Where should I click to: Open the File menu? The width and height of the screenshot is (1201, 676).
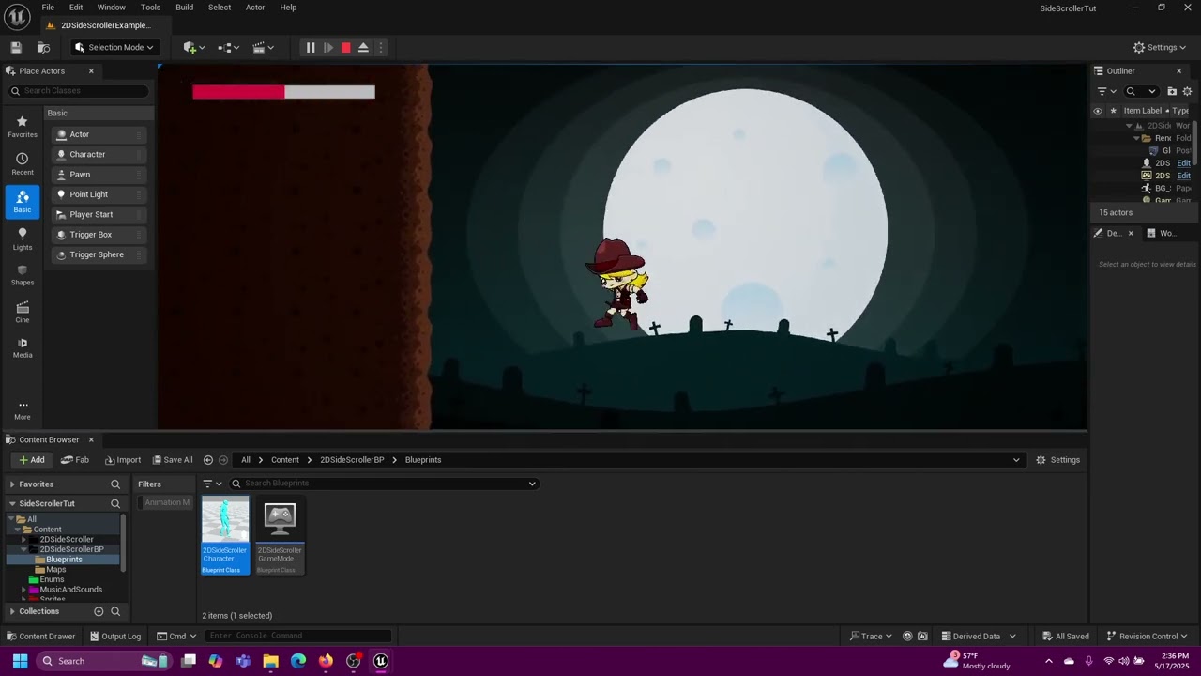[x=48, y=8]
